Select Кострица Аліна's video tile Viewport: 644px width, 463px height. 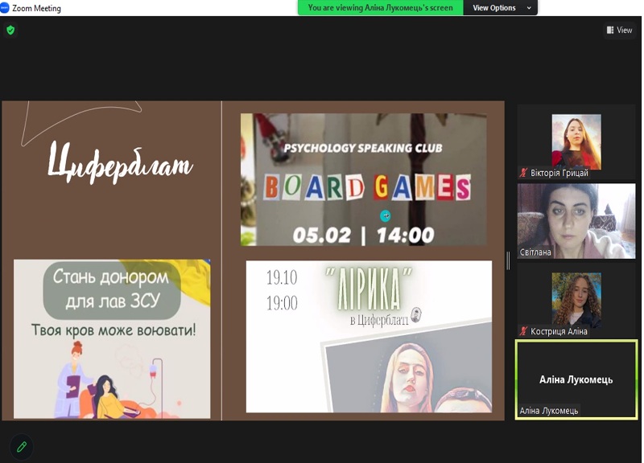pos(576,300)
